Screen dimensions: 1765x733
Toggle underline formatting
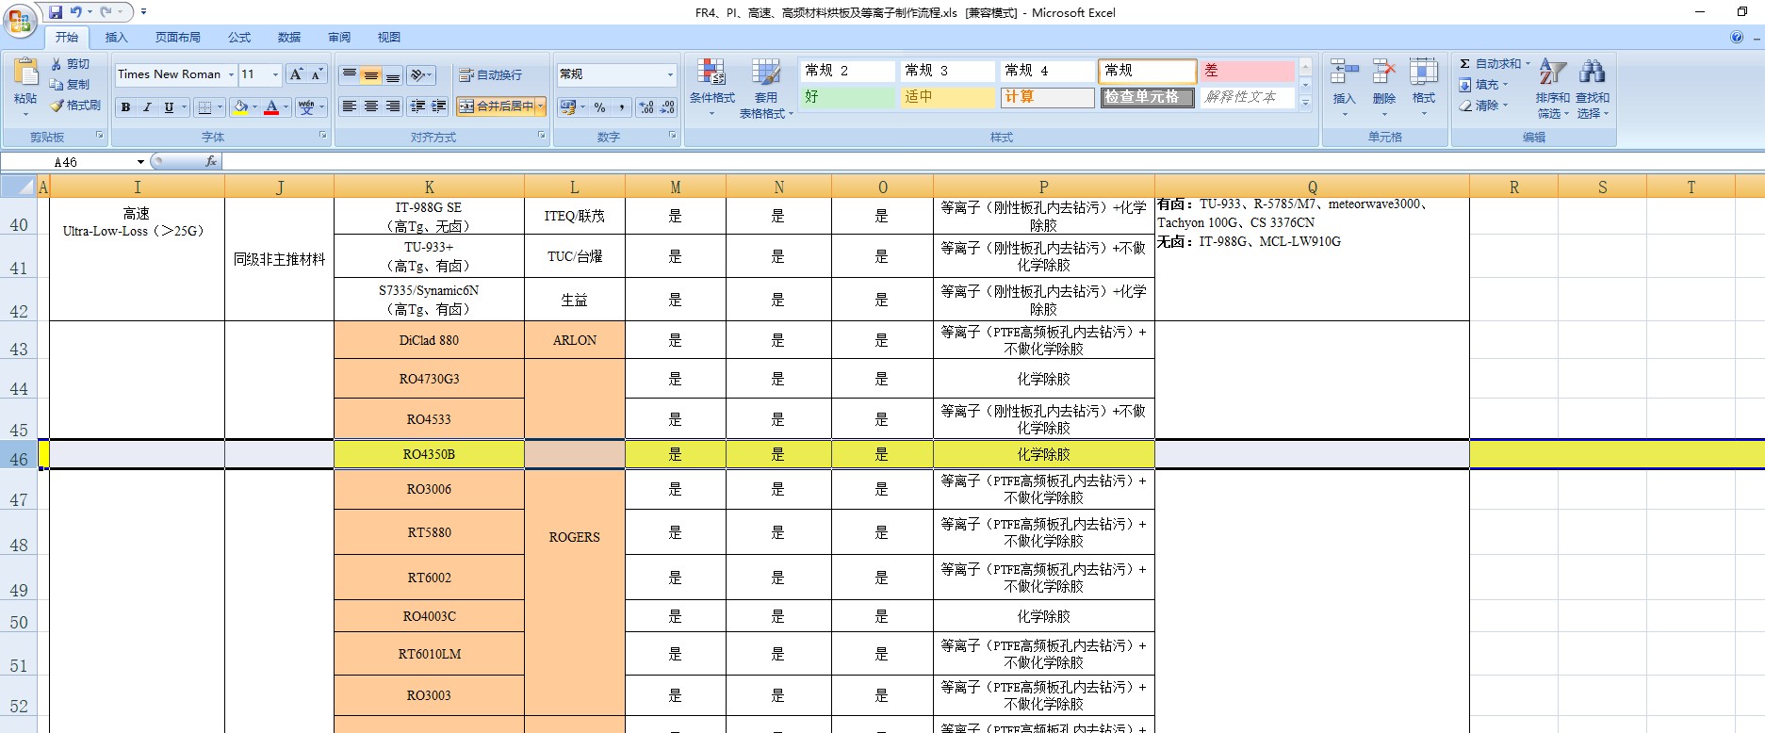click(x=169, y=107)
